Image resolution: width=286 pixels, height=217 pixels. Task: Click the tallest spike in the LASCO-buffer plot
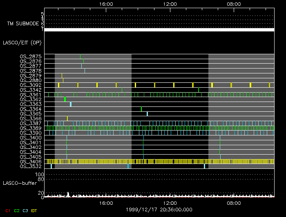point(68,194)
